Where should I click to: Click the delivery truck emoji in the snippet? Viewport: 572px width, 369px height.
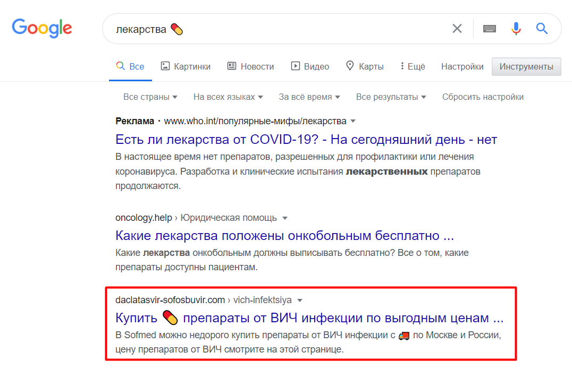pos(404,336)
